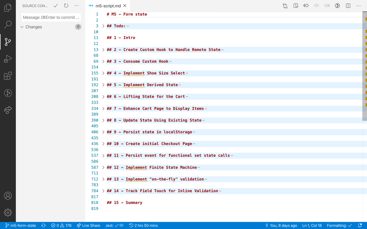Unfold the Update State Using Existing State section
The image size is (367, 229).
point(103,120)
